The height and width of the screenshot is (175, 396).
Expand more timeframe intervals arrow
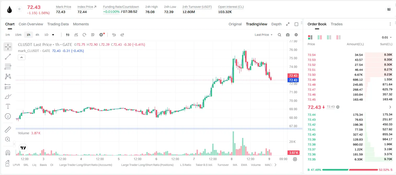pos(53,35)
